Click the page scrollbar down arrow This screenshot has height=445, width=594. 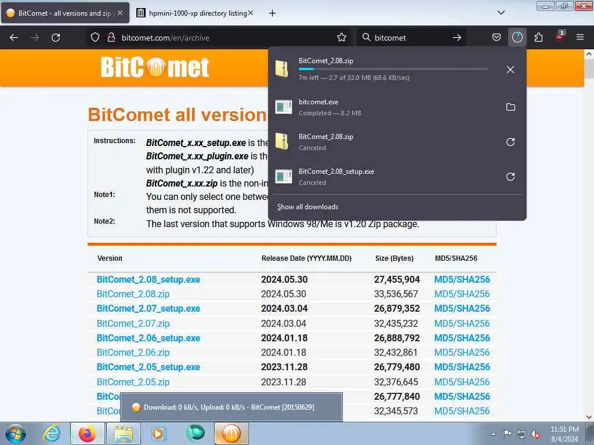coord(589,417)
